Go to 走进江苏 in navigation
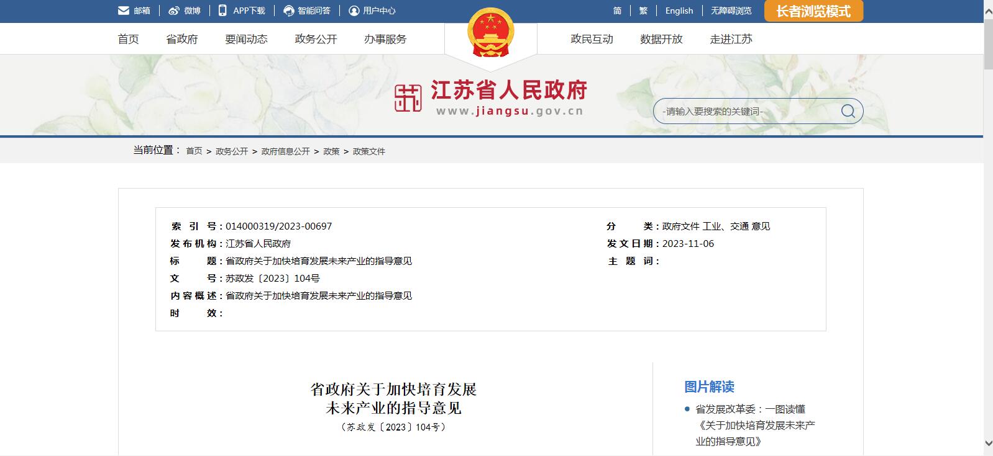993x456 pixels. [x=731, y=39]
